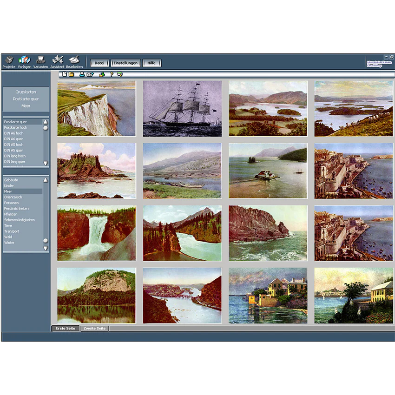Screen dimensions: 395x395
Task: Open the Projekte section
Action: (9, 62)
